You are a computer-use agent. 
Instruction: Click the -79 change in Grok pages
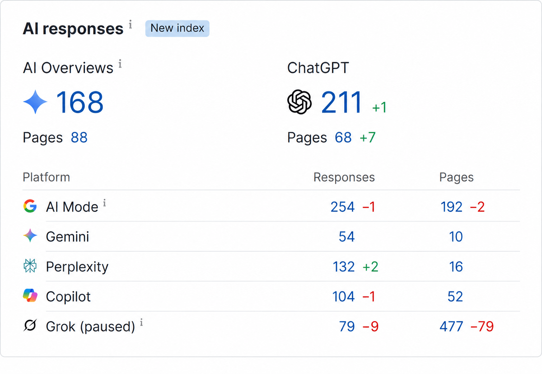pos(482,326)
